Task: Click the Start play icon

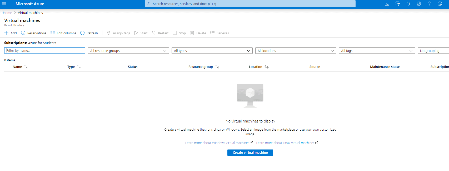Action: click(x=136, y=33)
